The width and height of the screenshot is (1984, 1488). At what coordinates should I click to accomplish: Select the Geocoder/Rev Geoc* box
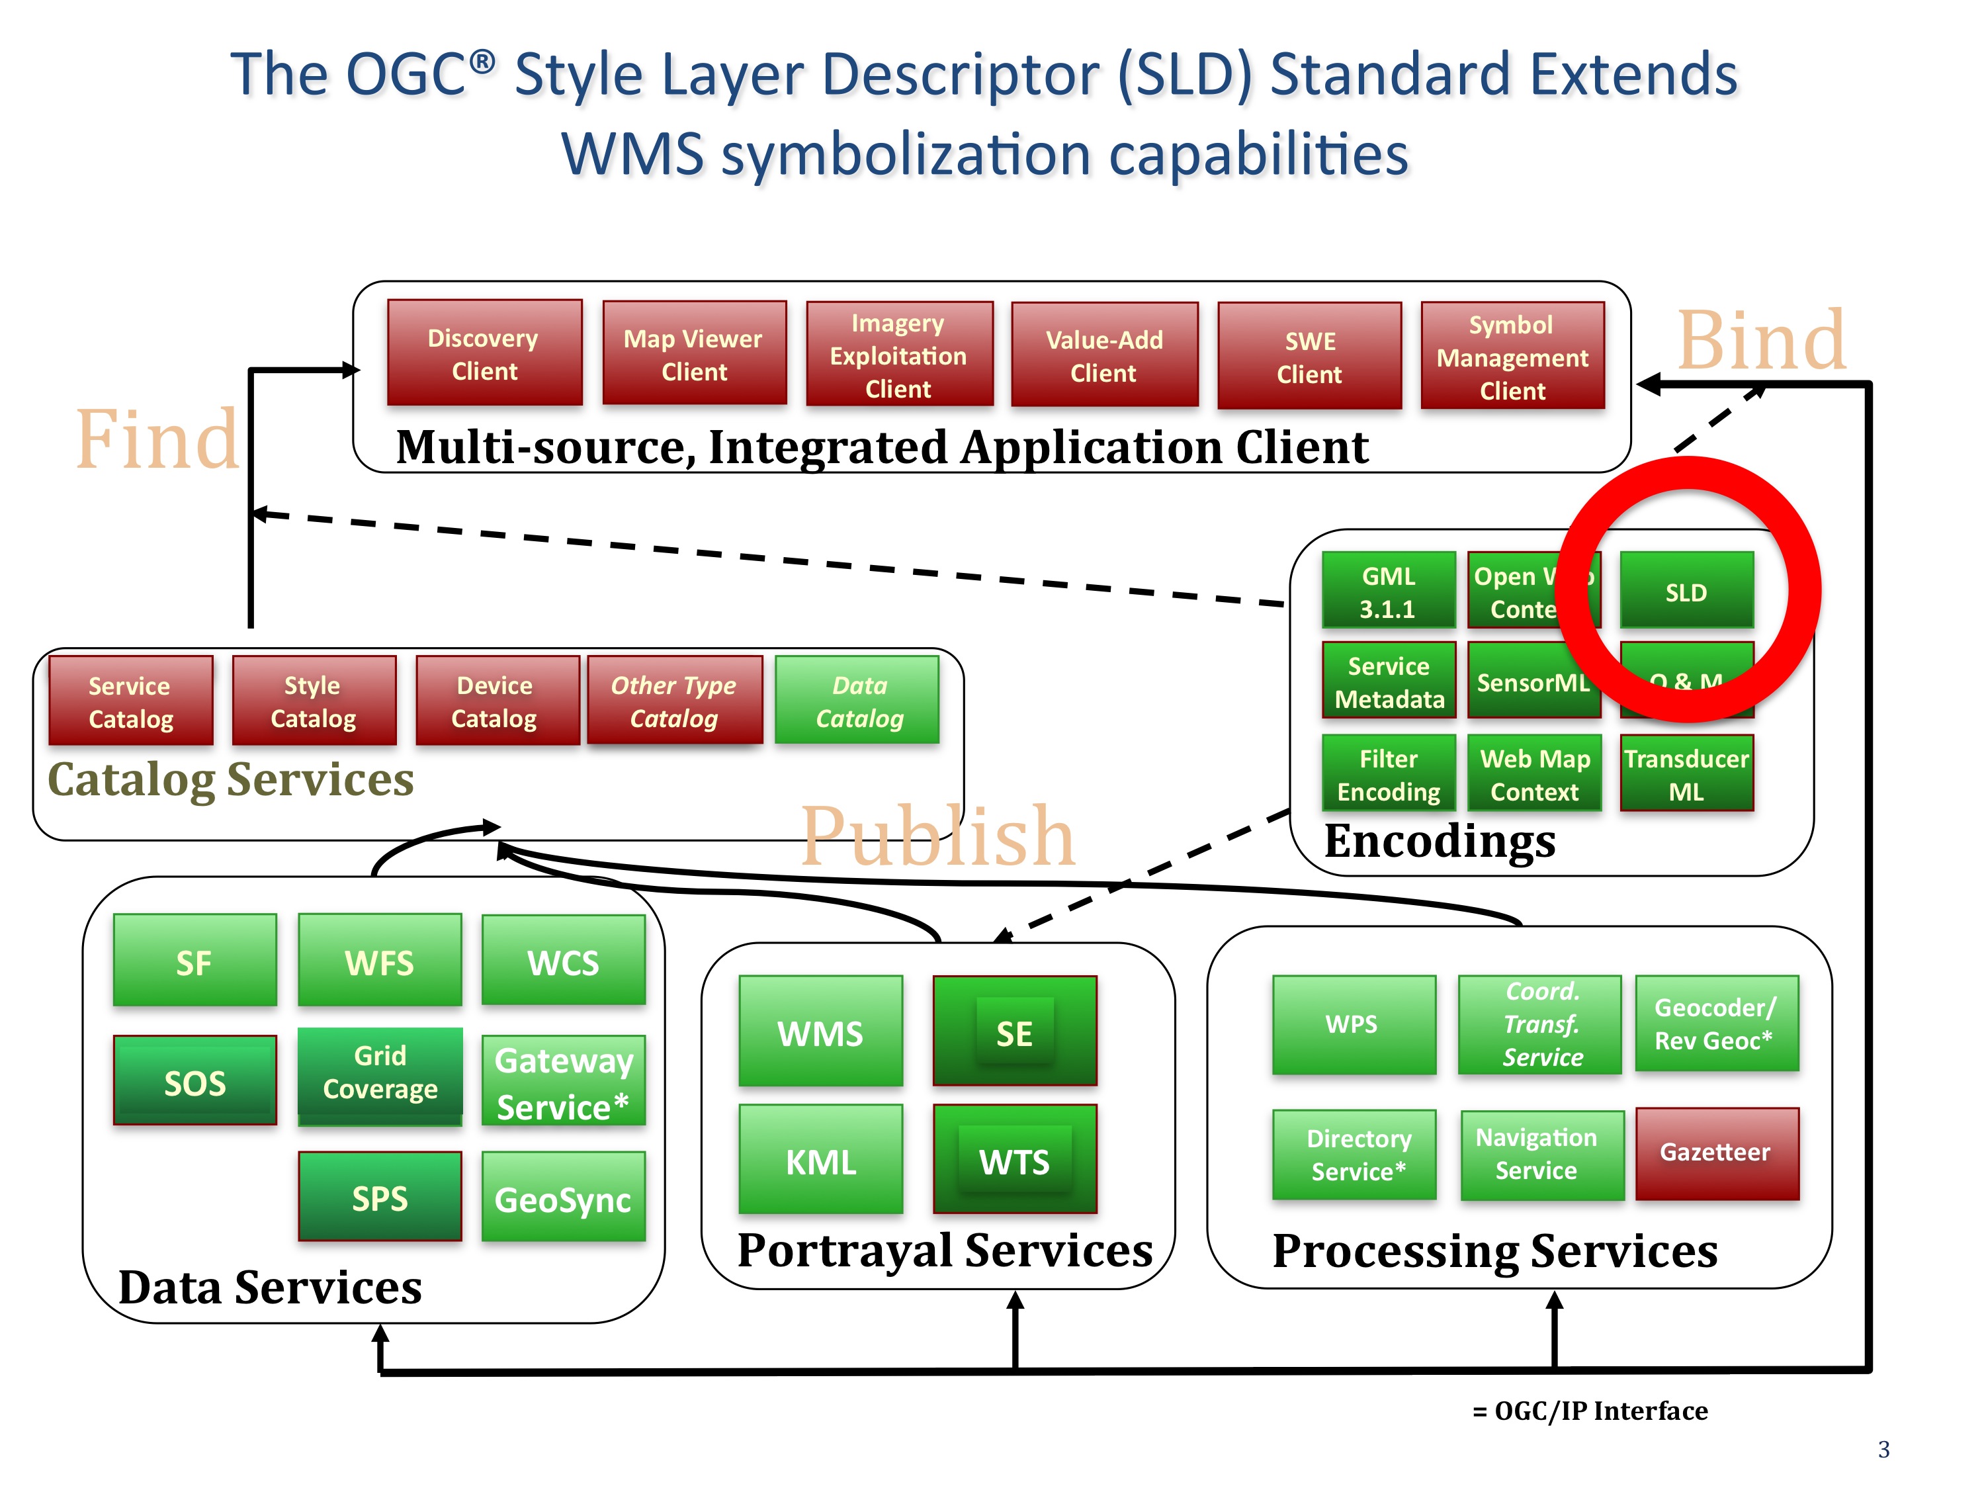tap(1717, 1024)
